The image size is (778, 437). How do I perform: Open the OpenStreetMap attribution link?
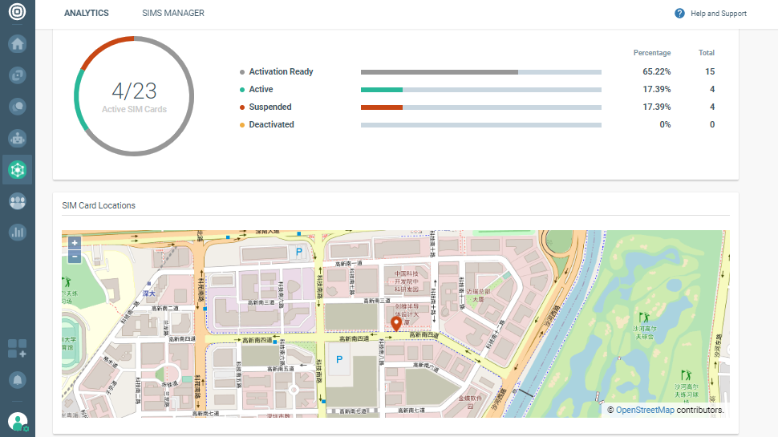(x=644, y=410)
